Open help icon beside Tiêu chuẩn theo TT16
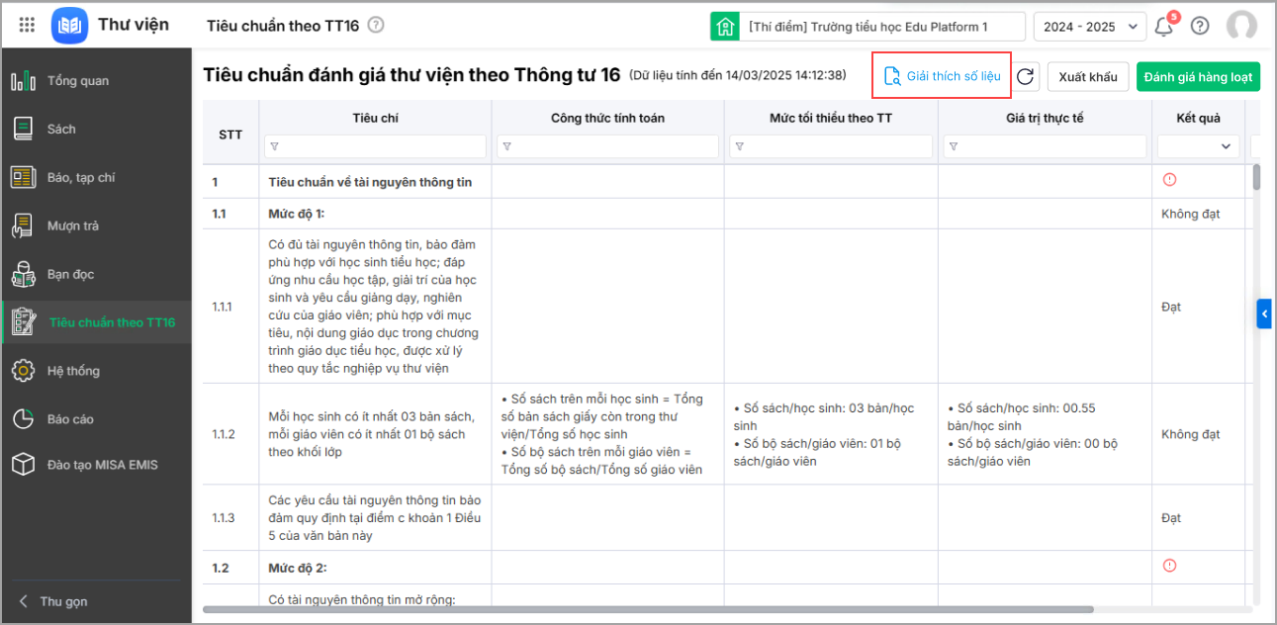This screenshot has height=625, width=1277. click(376, 26)
